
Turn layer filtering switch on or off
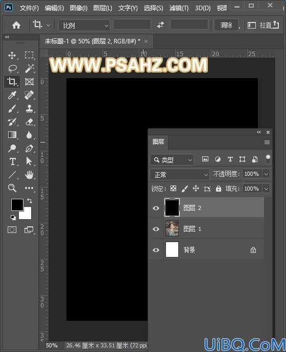pyautogui.click(x=268, y=159)
